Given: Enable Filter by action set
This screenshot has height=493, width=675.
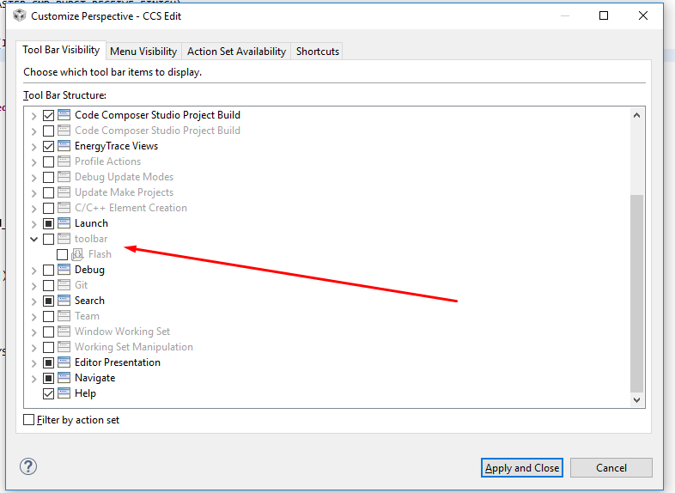Looking at the screenshot, I should point(29,420).
